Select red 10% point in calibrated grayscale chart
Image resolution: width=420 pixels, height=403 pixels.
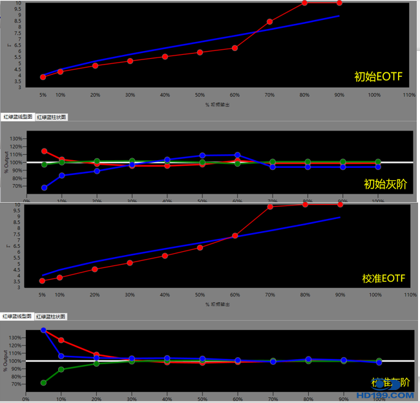[x=61, y=340]
